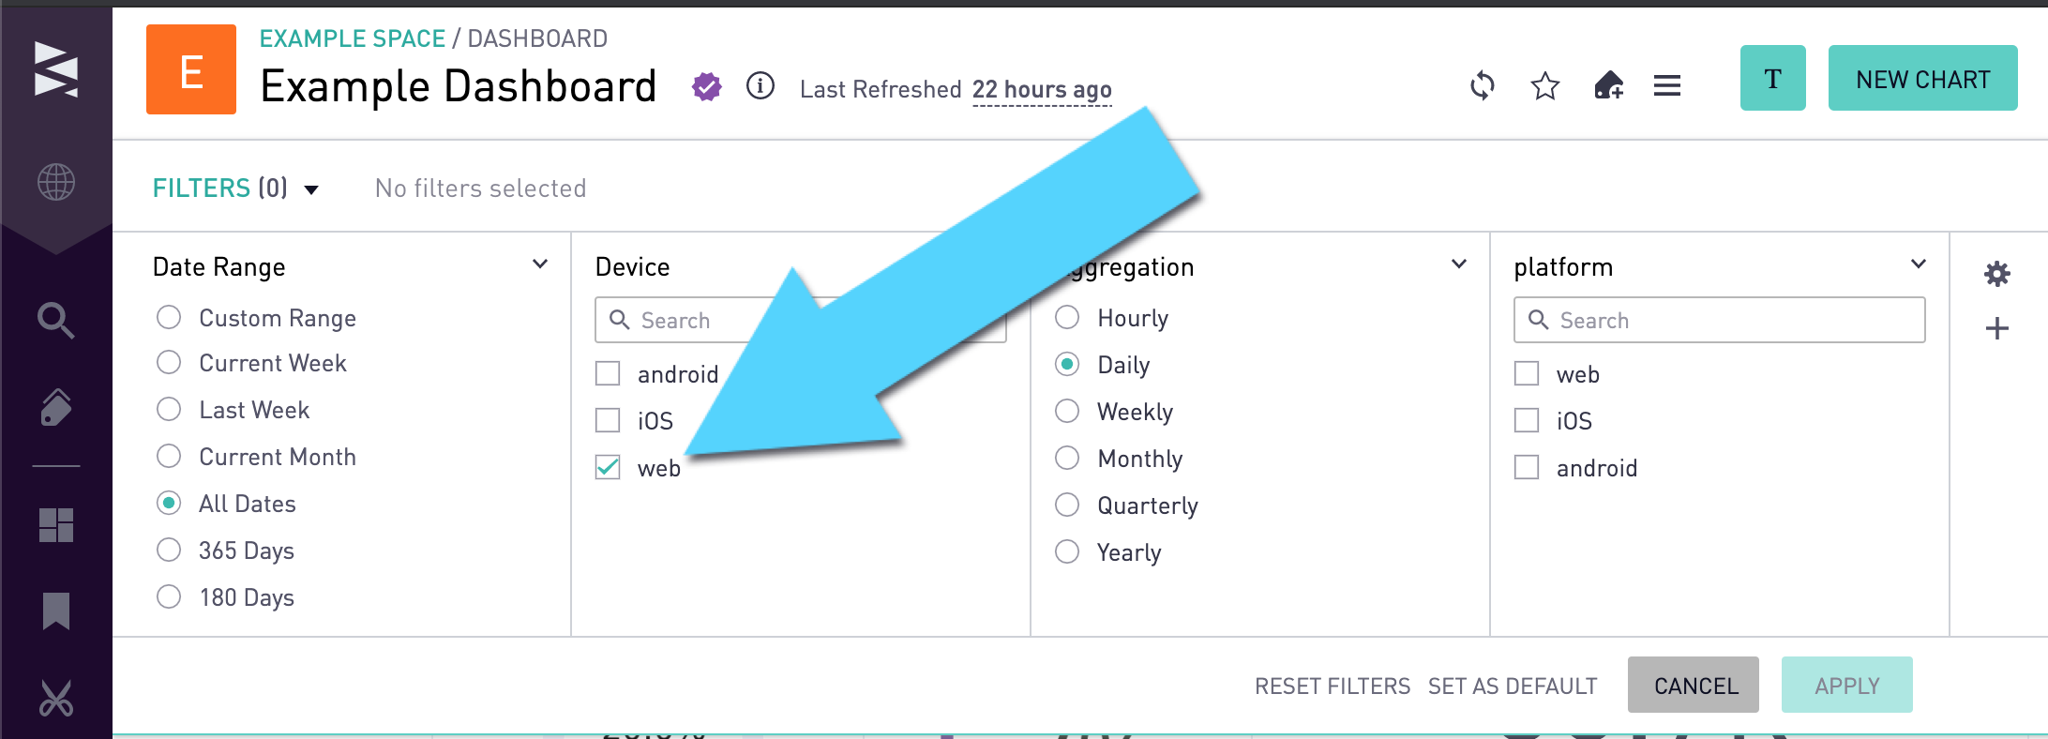Click the EXAMPLE SPACE breadcrumb link
This screenshot has height=739, width=2048.
pyautogui.click(x=351, y=38)
